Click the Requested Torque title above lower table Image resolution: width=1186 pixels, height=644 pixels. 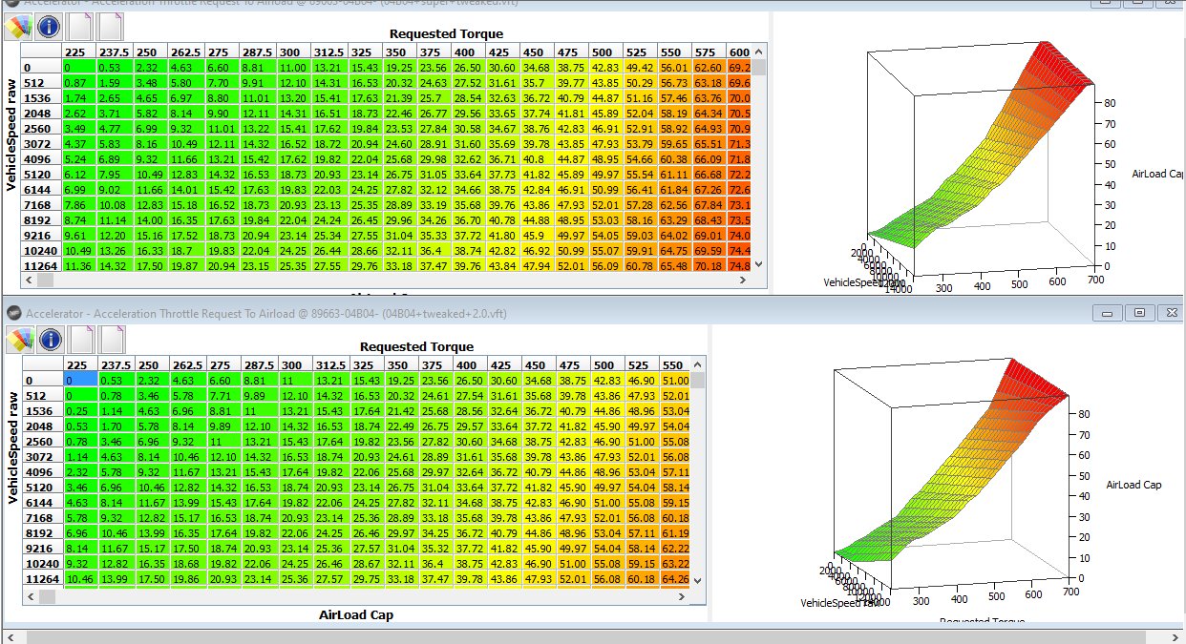tap(416, 346)
